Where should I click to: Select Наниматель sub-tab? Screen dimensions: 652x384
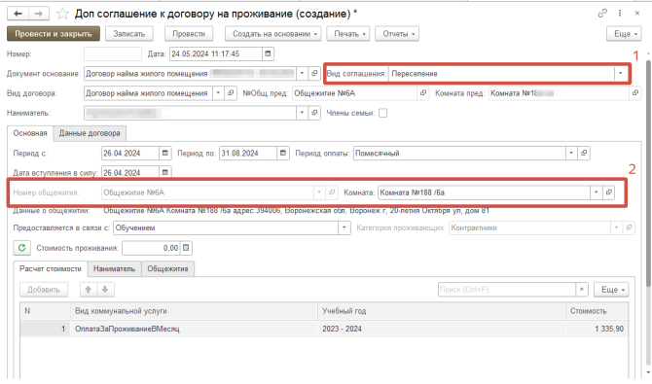click(x=115, y=269)
